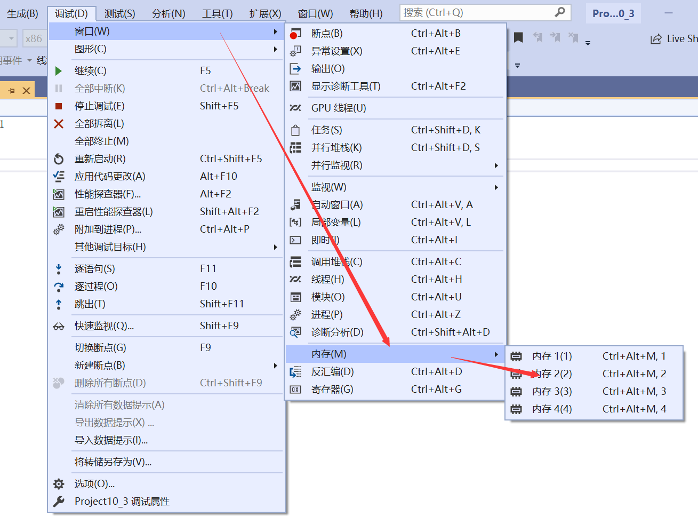
Task: Click the Modules (模块) icon
Action: point(295,297)
